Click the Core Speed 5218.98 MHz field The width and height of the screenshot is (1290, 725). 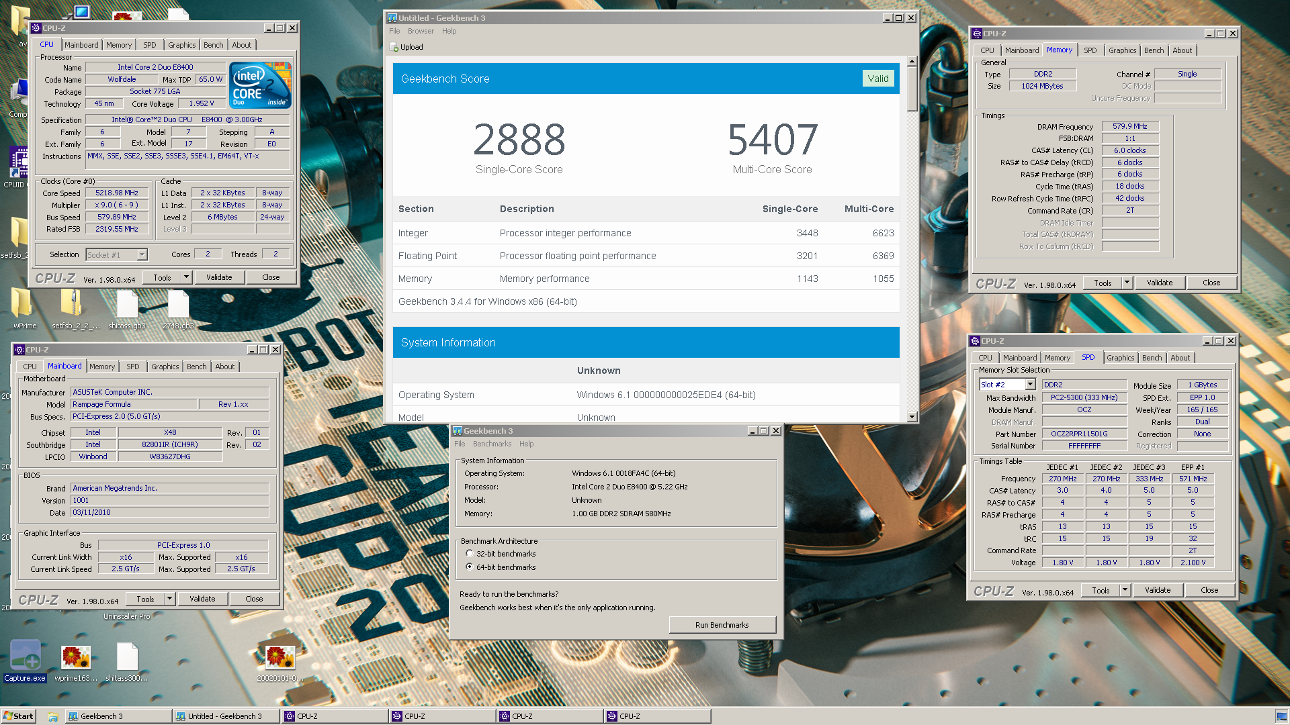tap(117, 193)
